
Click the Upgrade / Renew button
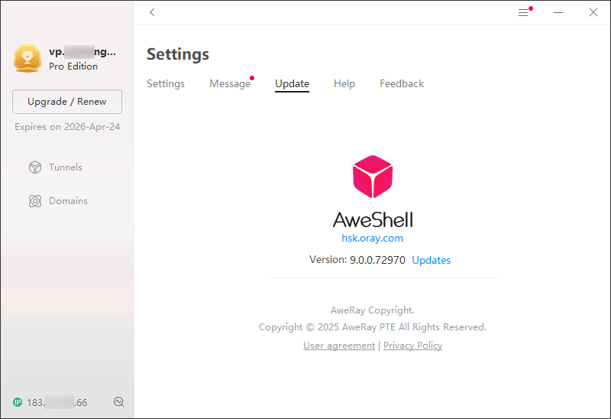pyautogui.click(x=67, y=102)
